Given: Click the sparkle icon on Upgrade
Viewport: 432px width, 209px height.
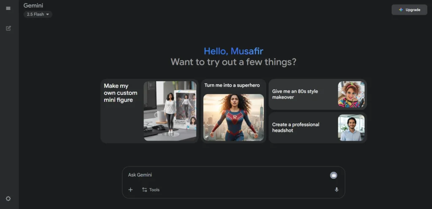Looking at the screenshot, I should click(x=401, y=10).
